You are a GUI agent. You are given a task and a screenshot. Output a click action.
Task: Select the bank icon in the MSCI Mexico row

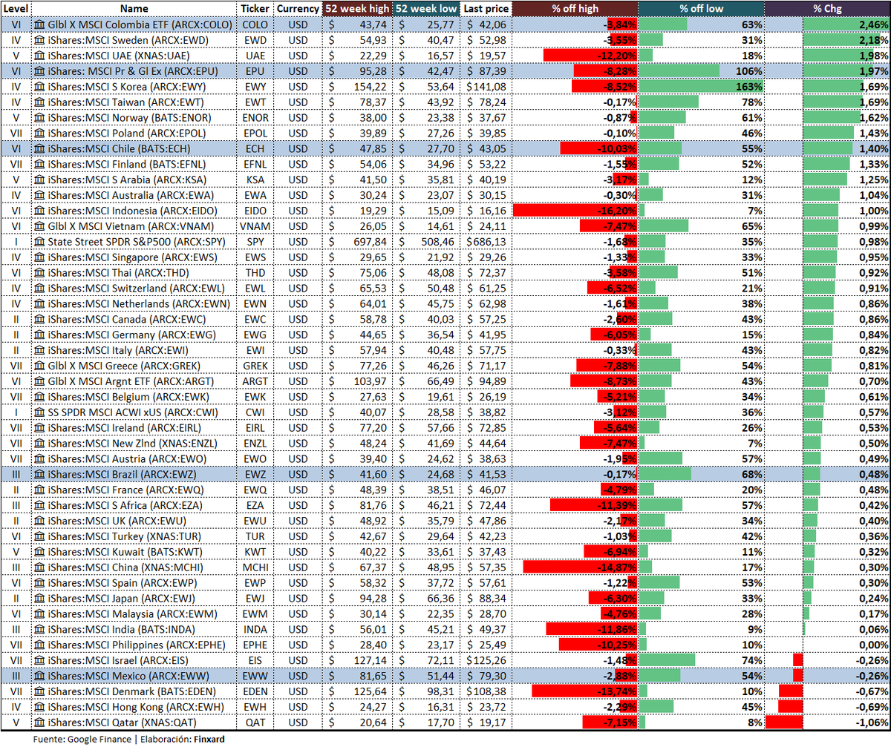pos(39,676)
